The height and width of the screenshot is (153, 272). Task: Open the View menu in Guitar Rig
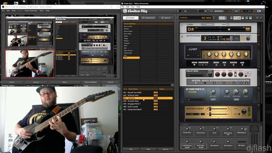pos(133,7)
